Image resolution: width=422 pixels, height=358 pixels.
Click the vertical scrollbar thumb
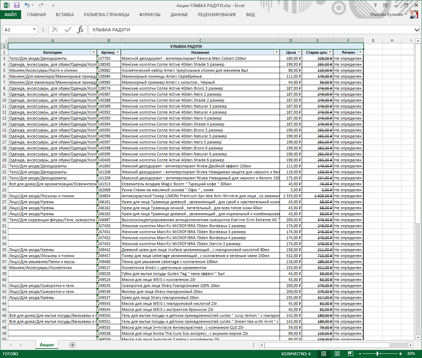(x=418, y=133)
